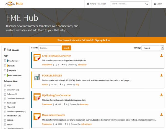Click the star rating icon on PDOKURLREADER
The width and height of the screenshot is (166, 129).
(x=60, y=85)
